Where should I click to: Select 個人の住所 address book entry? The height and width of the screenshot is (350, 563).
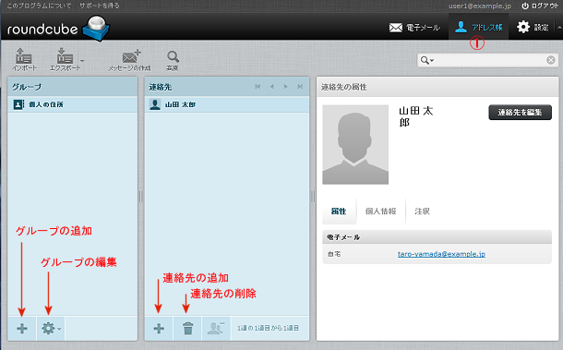pos(73,104)
